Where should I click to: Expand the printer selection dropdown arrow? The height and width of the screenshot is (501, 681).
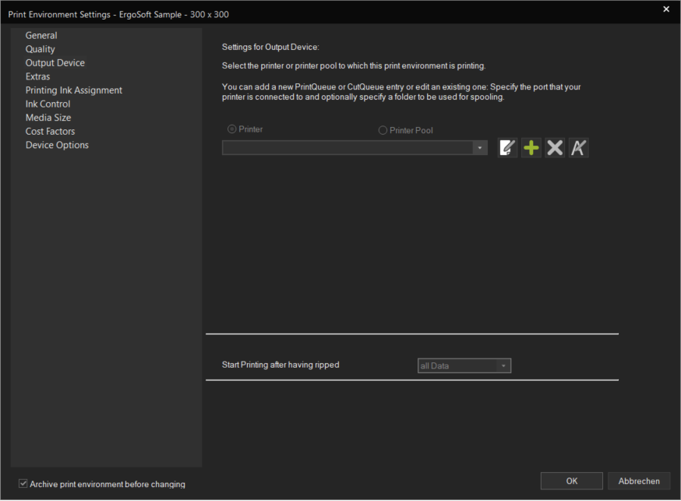point(479,148)
